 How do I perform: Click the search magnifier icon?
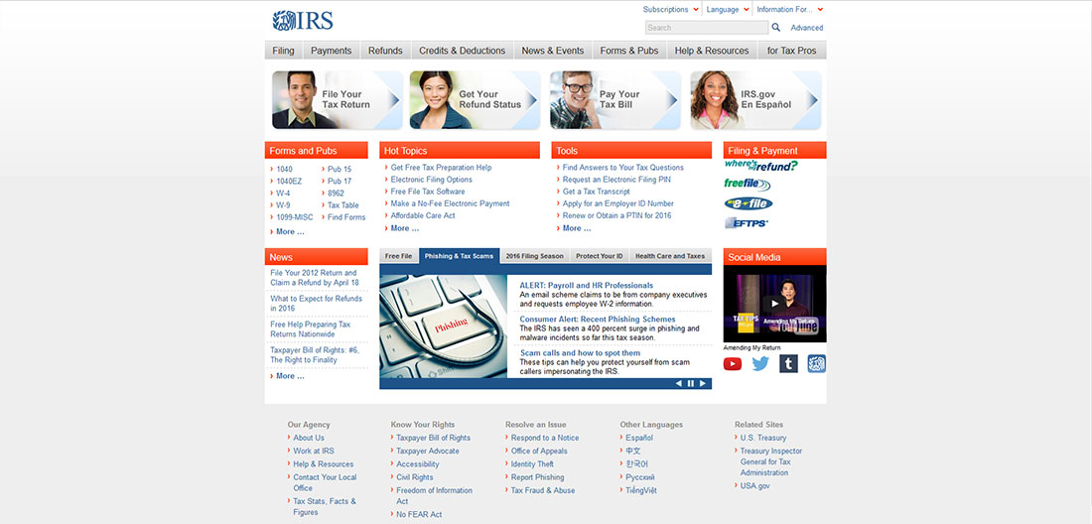[776, 28]
